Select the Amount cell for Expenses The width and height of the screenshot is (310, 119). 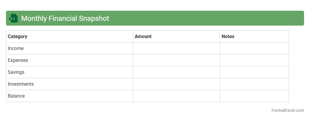pyautogui.click(x=176, y=60)
